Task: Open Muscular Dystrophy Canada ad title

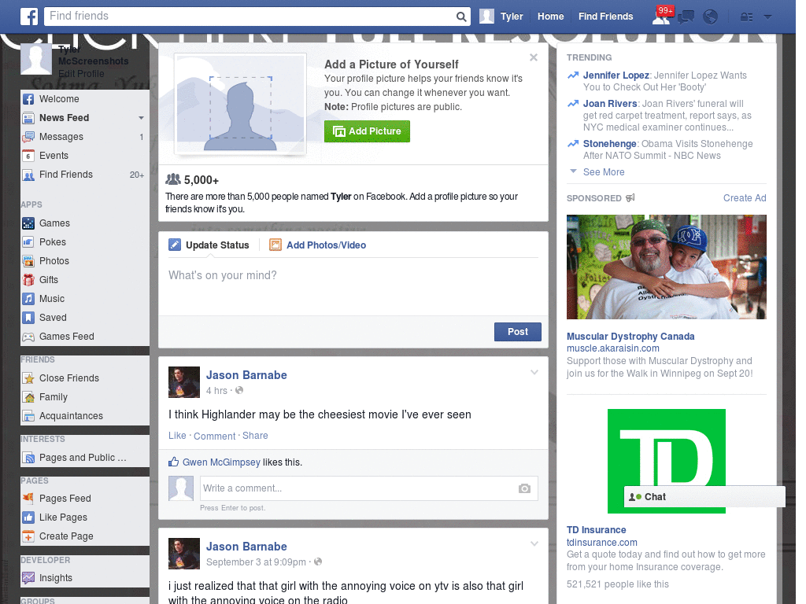Action: [x=630, y=337]
